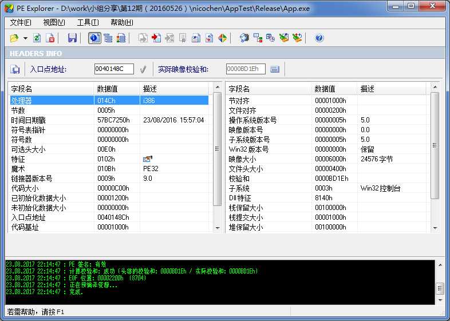This screenshot has height=321, width=450.
Task: Select the 子系统 row with Win32 控制台
Action: [326, 188]
